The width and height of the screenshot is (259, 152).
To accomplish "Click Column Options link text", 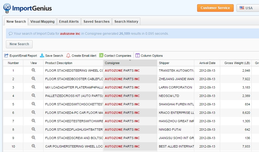I will point(152,56).
